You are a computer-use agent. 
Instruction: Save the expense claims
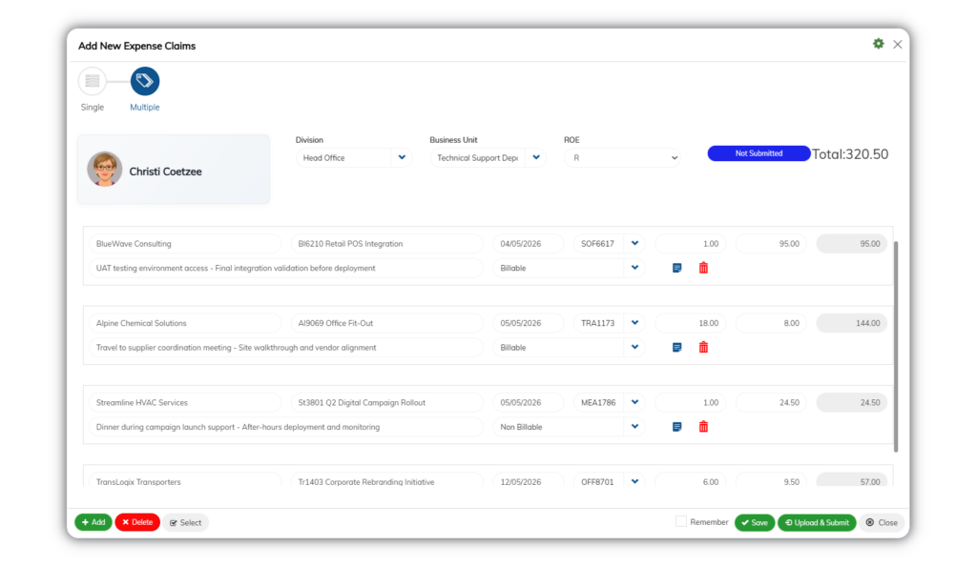pyautogui.click(x=755, y=522)
